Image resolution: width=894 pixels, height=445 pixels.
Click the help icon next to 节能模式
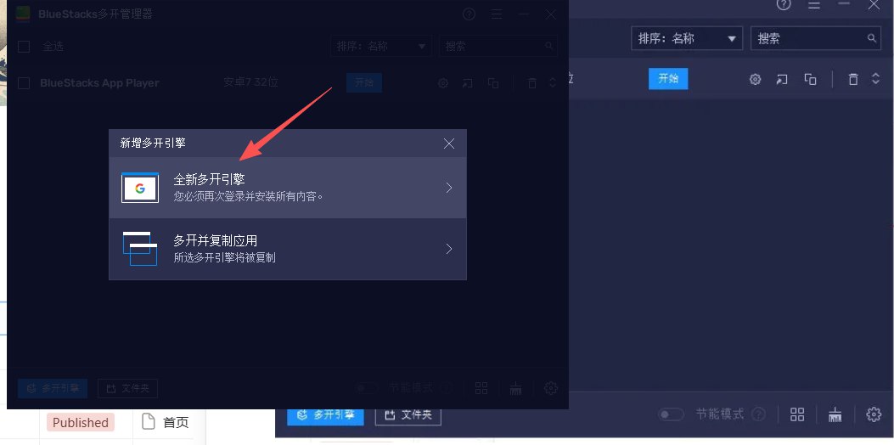click(758, 414)
